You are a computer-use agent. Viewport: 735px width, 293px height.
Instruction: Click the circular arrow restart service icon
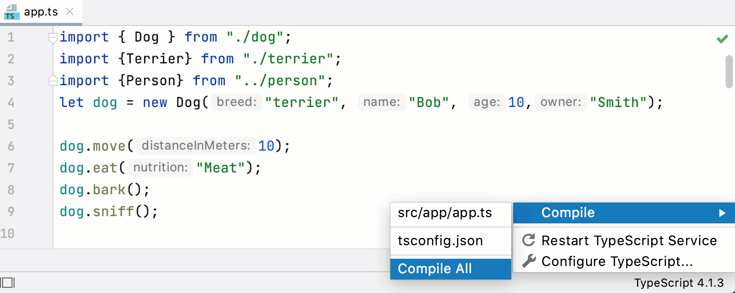528,240
